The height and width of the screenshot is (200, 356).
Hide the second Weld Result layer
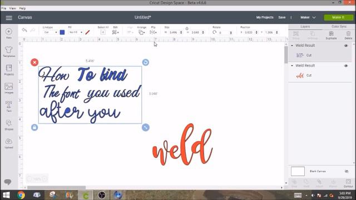coord(346,66)
